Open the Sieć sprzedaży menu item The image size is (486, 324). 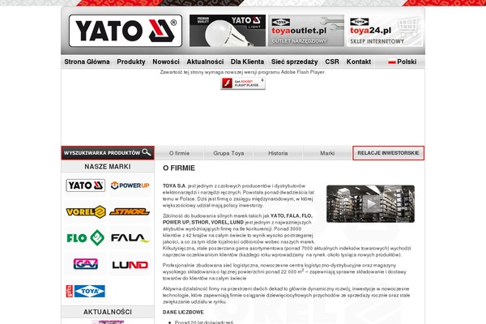click(295, 62)
